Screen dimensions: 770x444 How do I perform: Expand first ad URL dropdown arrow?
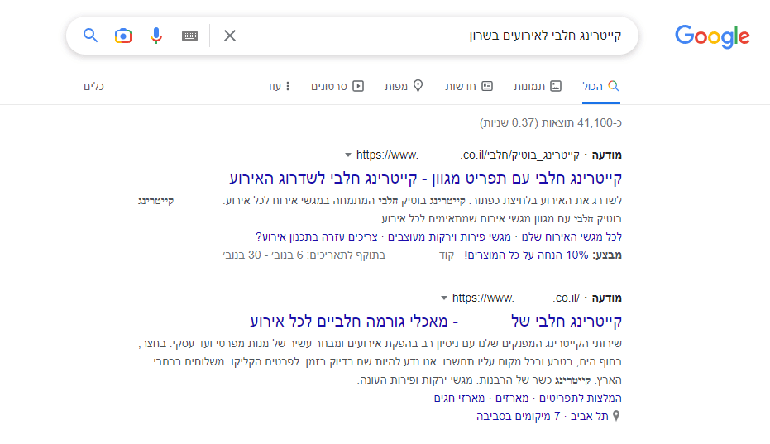(347, 155)
